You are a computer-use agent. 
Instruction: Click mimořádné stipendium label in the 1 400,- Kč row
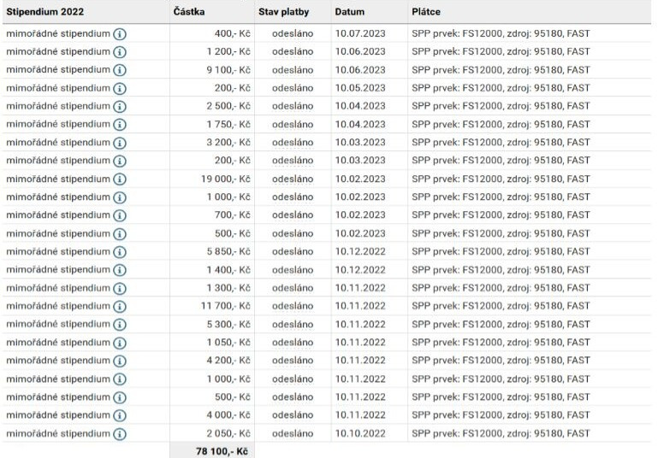[58, 269]
